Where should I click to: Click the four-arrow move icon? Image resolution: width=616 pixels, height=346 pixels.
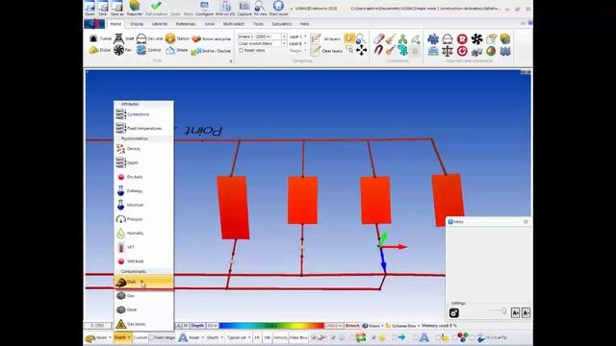click(362, 50)
